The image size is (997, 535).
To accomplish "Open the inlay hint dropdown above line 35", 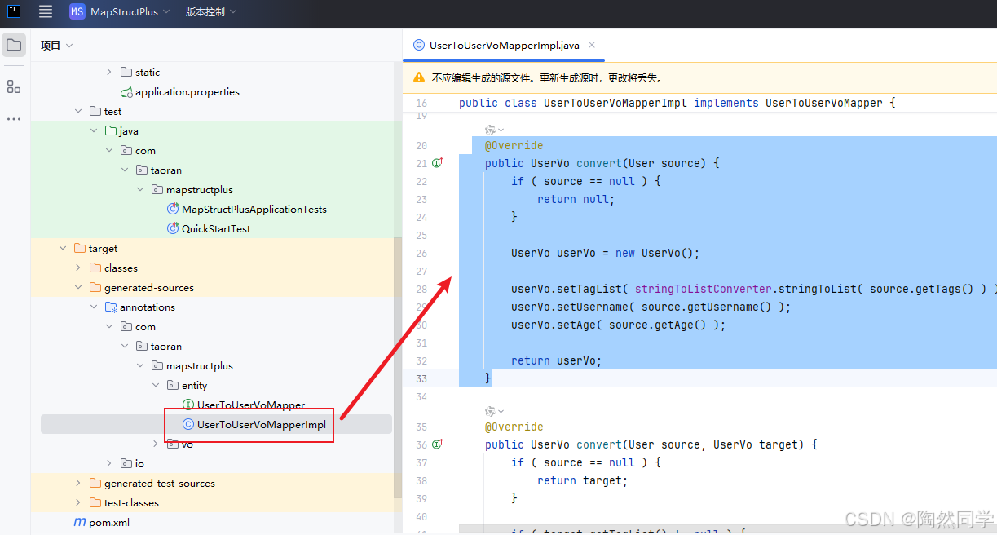I will tap(494, 411).
